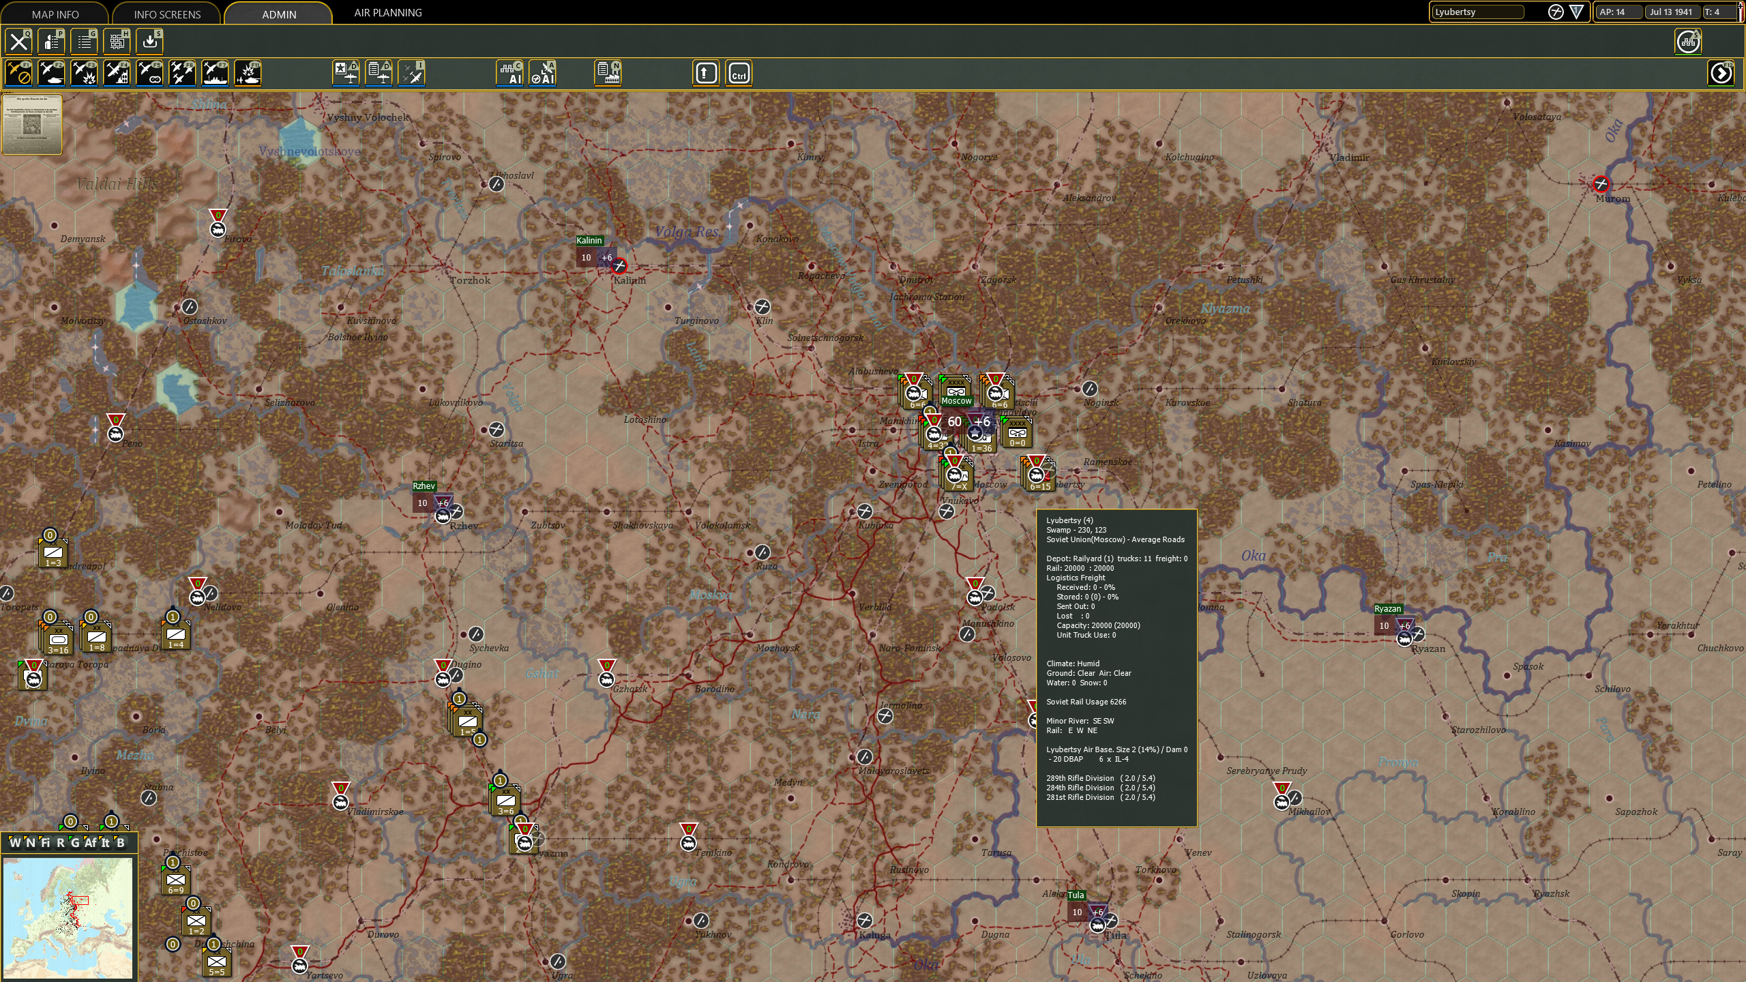This screenshot has width=1746, height=982.
Task: Click the triangle depot icon in top bar
Action: [1576, 12]
